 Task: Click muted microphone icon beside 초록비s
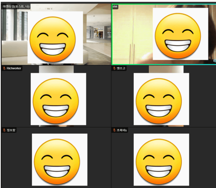[114, 130]
